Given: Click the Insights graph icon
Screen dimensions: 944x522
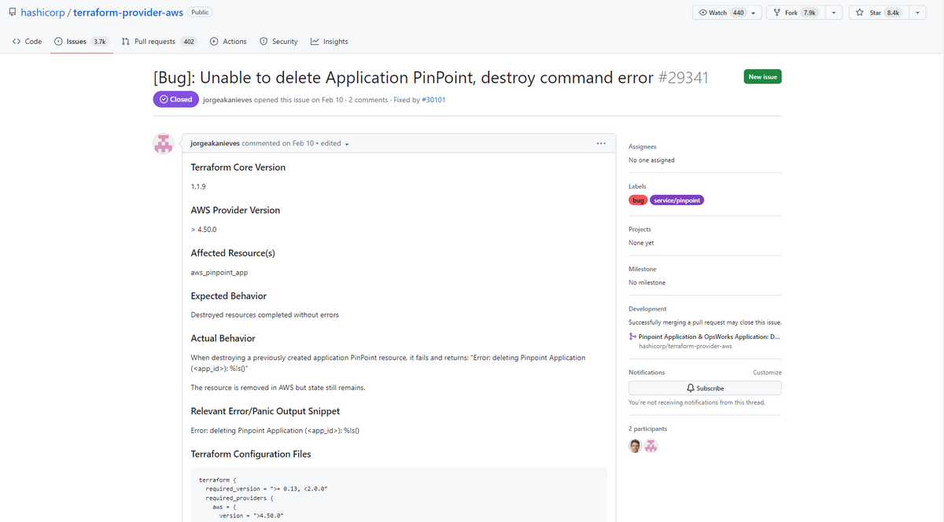Looking at the screenshot, I should (x=315, y=42).
